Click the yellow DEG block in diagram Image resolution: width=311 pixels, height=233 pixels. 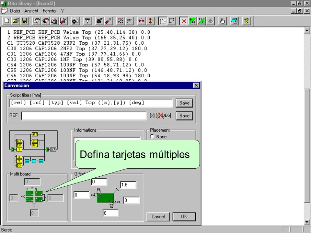(x=19, y=165)
